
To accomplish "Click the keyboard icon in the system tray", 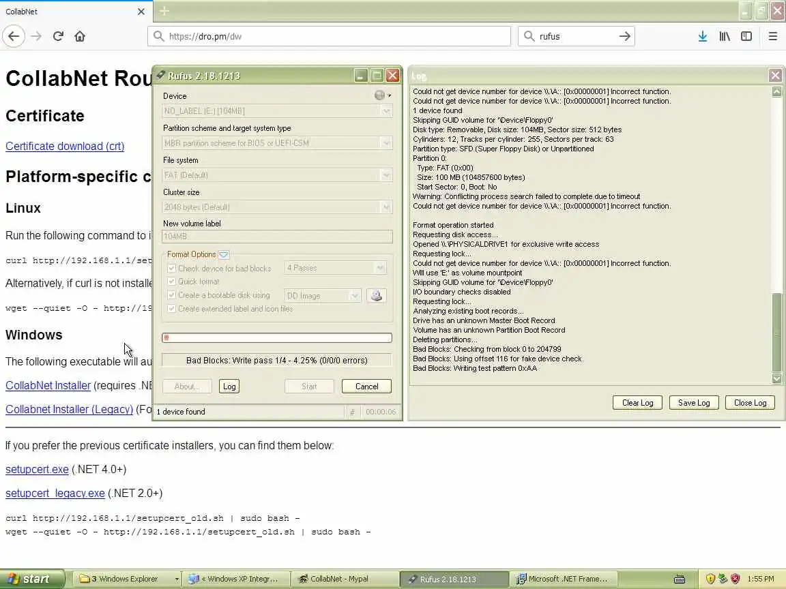I will [x=680, y=579].
